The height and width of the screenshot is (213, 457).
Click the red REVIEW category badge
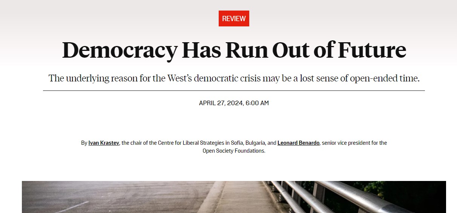(234, 18)
